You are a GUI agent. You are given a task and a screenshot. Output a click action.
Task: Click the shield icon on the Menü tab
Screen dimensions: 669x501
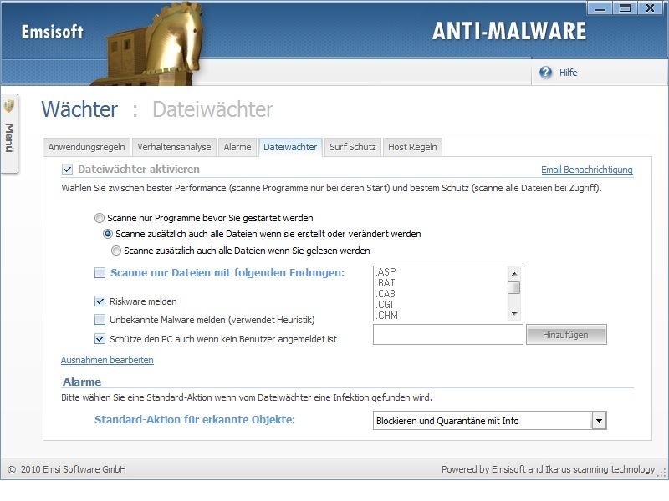tap(9, 105)
